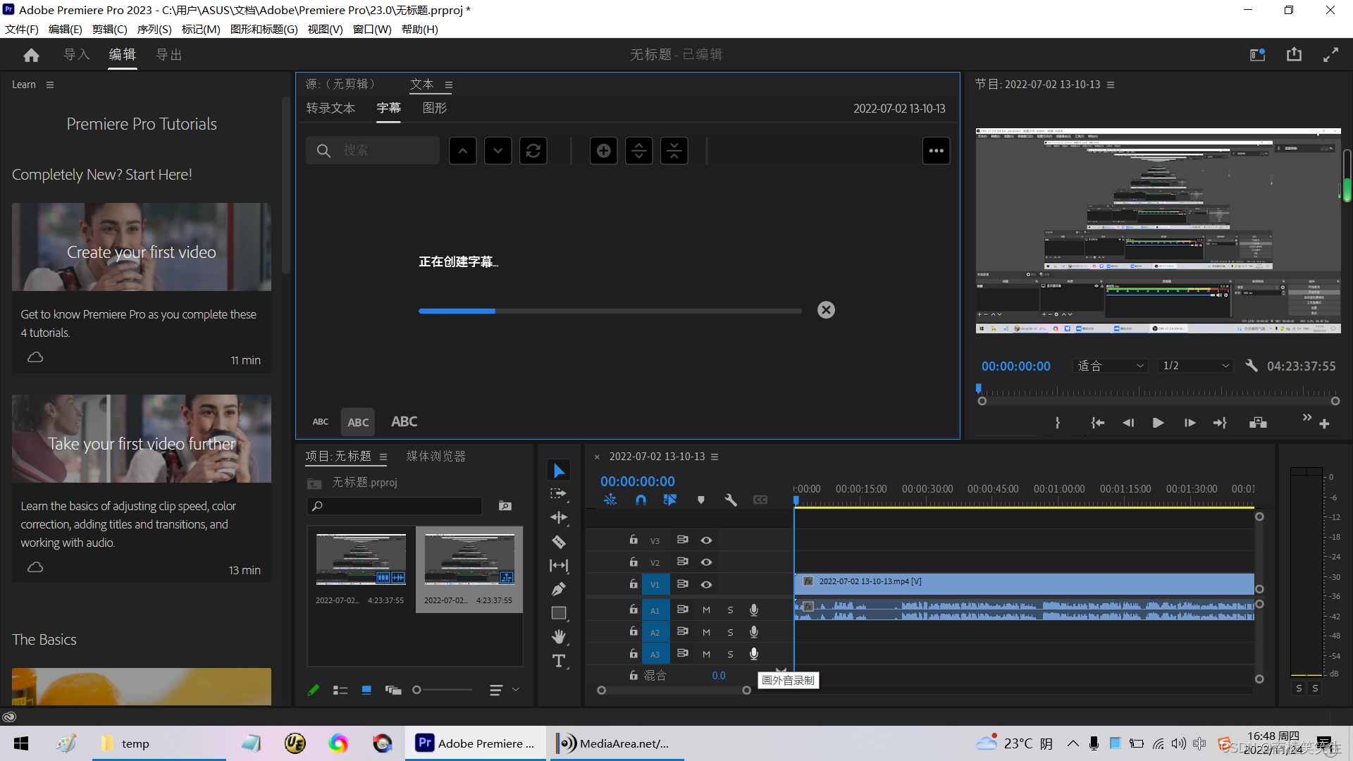The image size is (1353, 761).
Task: Go to next caption with down arrow
Action: (498, 151)
